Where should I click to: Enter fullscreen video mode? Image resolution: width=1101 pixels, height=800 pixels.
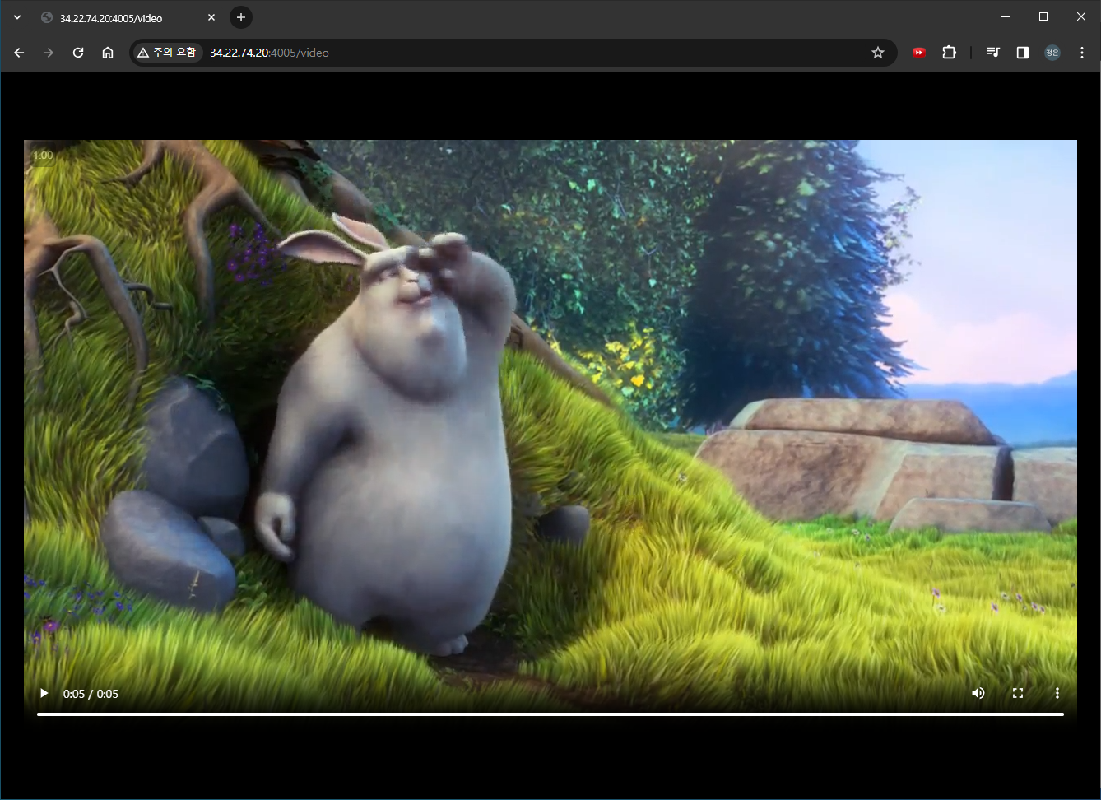1018,693
